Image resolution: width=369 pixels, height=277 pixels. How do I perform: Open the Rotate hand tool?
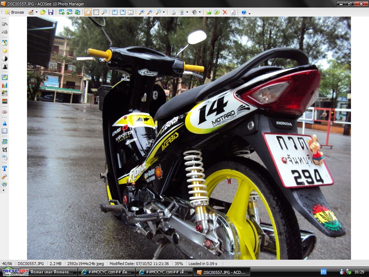click(x=4, y=158)
